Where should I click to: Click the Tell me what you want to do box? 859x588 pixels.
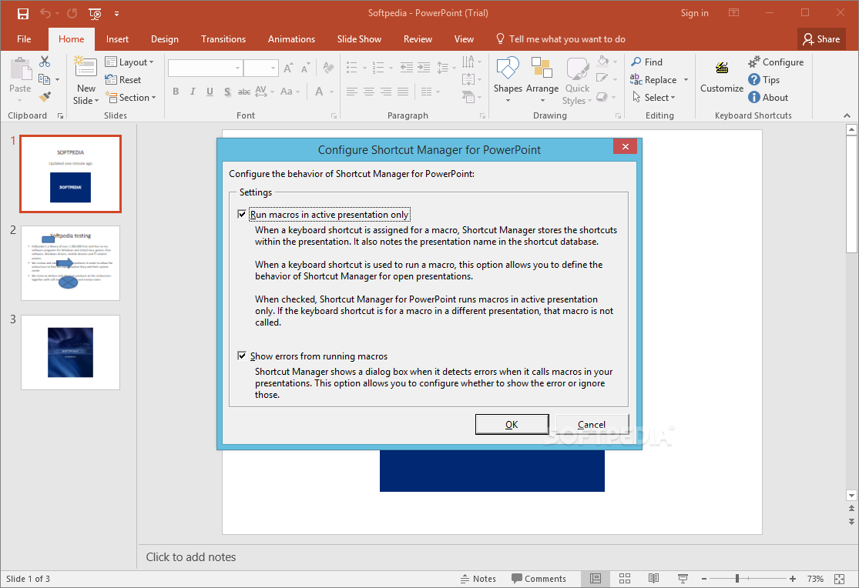click(561, 39)
